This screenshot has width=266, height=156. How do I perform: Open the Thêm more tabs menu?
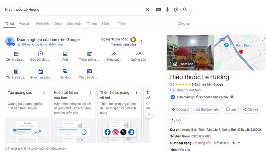point(120,24)
